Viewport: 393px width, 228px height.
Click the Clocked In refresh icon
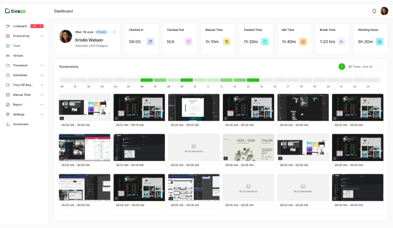point(150,42)
